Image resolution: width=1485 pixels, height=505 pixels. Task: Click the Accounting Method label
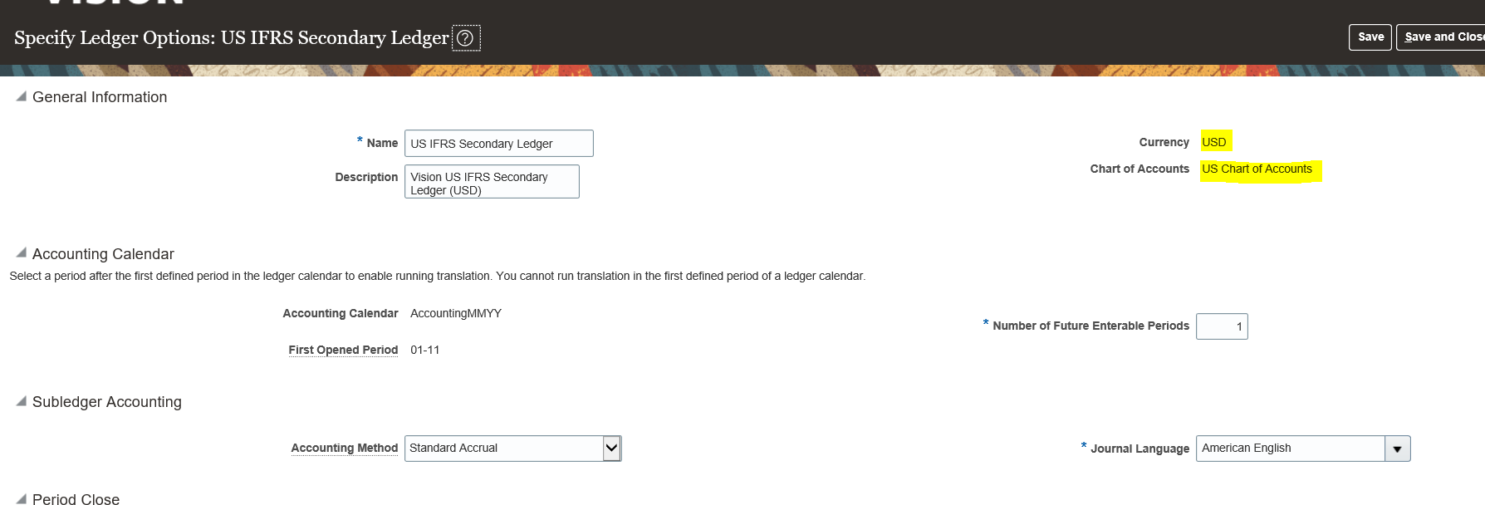344,448
